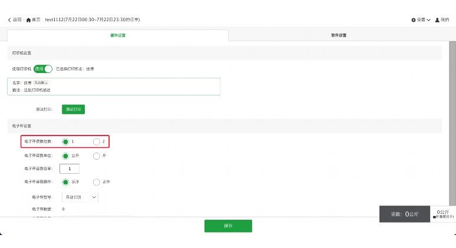456x248 pixels.
Task: Open the 电子秤型号 dropdown
Action: coord(80,197)
